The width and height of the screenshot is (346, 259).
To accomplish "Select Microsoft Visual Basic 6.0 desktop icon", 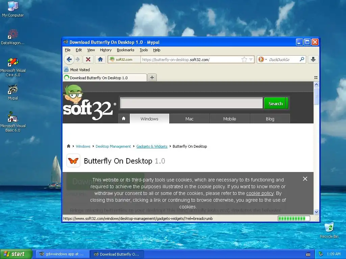I will tap(13, 122).
